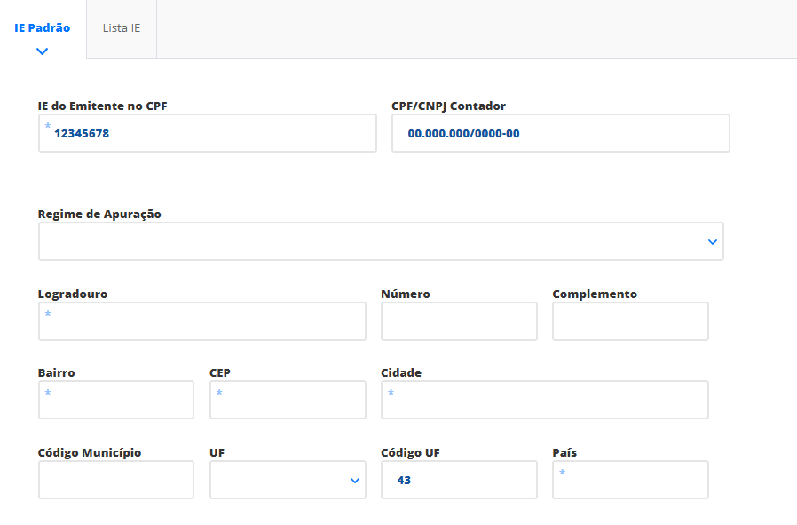Select the Código Município input box
Viewport: 797px width, 525px height.
[116, 480]
